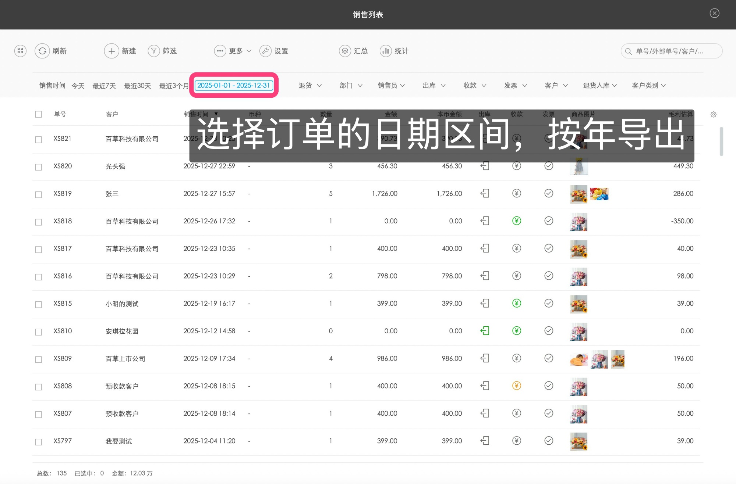
Task: Sort by the 单号 column header
Action: pyautogui.click(x=60, y=114)
